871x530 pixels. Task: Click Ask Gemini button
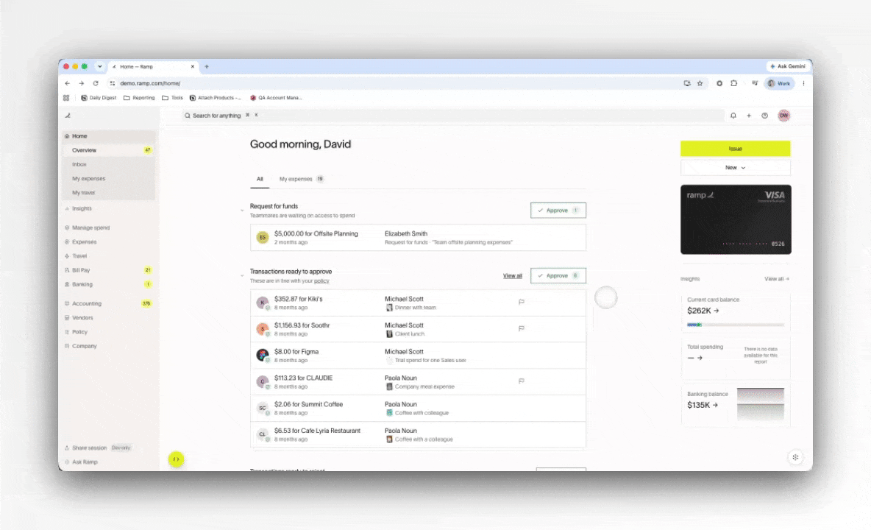pos(788,67)
